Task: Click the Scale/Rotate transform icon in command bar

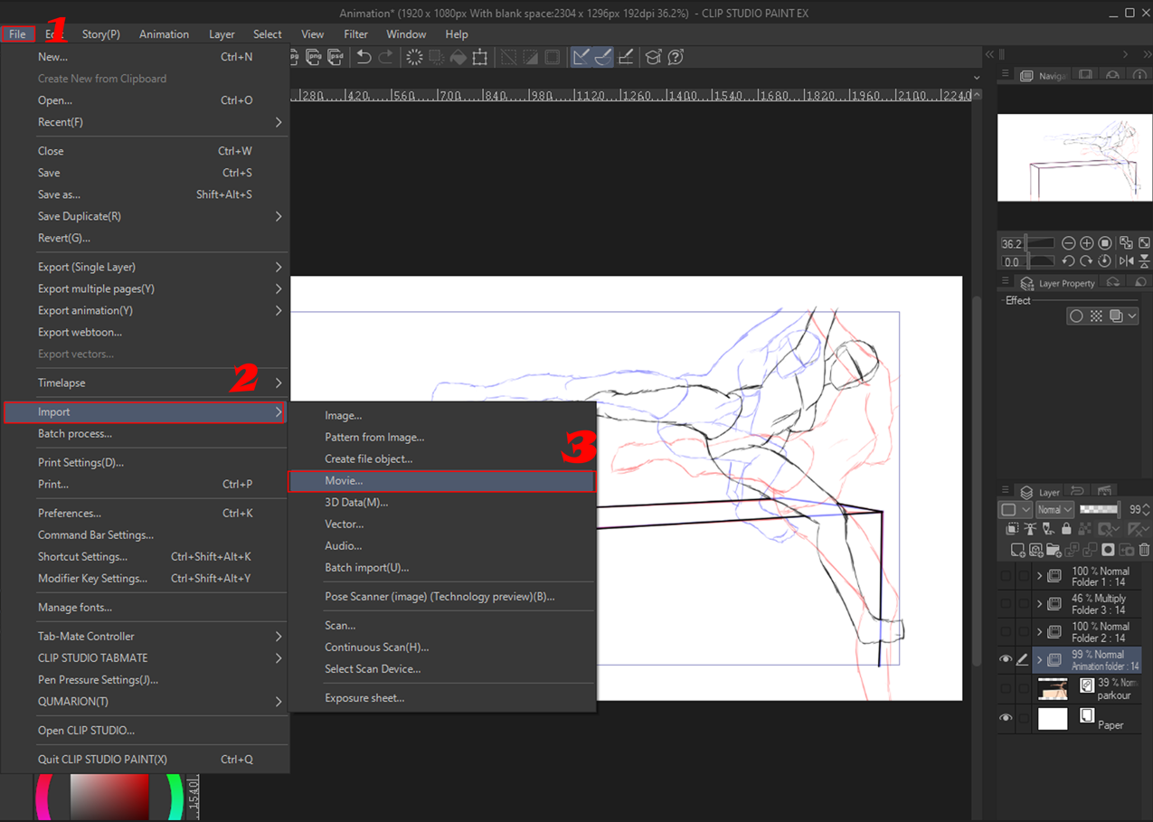Action: pyautogui.click(x=480, y=57)
